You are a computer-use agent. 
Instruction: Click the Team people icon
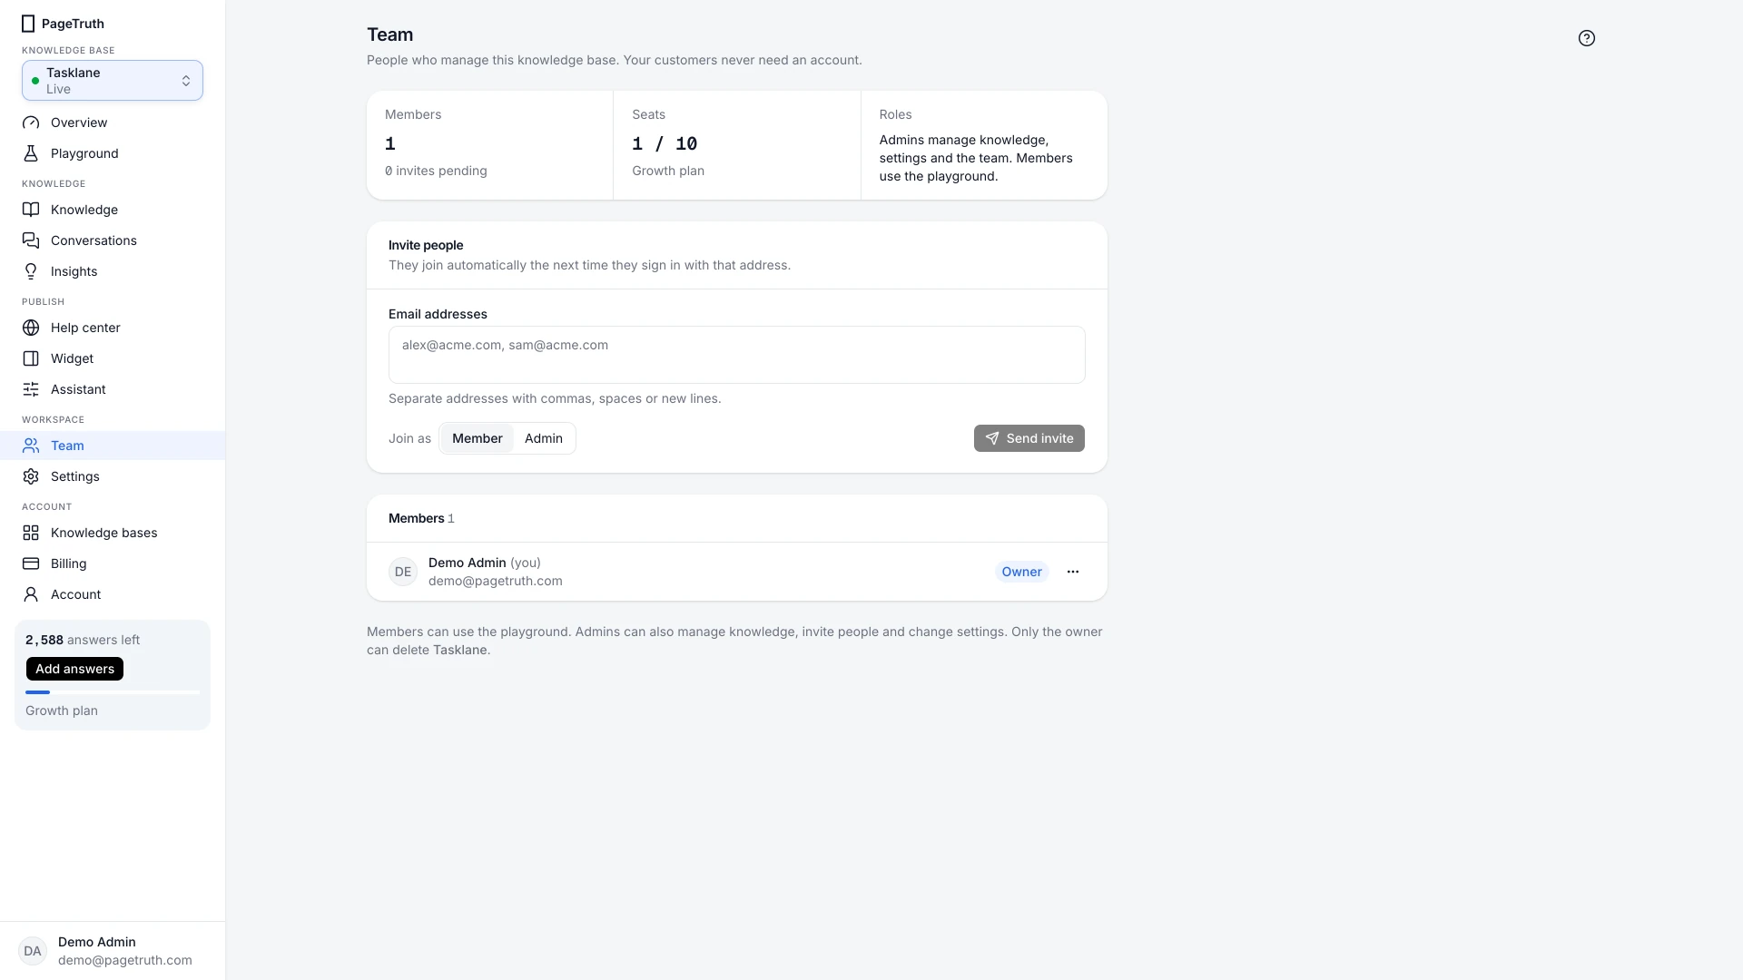click(31, 446)
